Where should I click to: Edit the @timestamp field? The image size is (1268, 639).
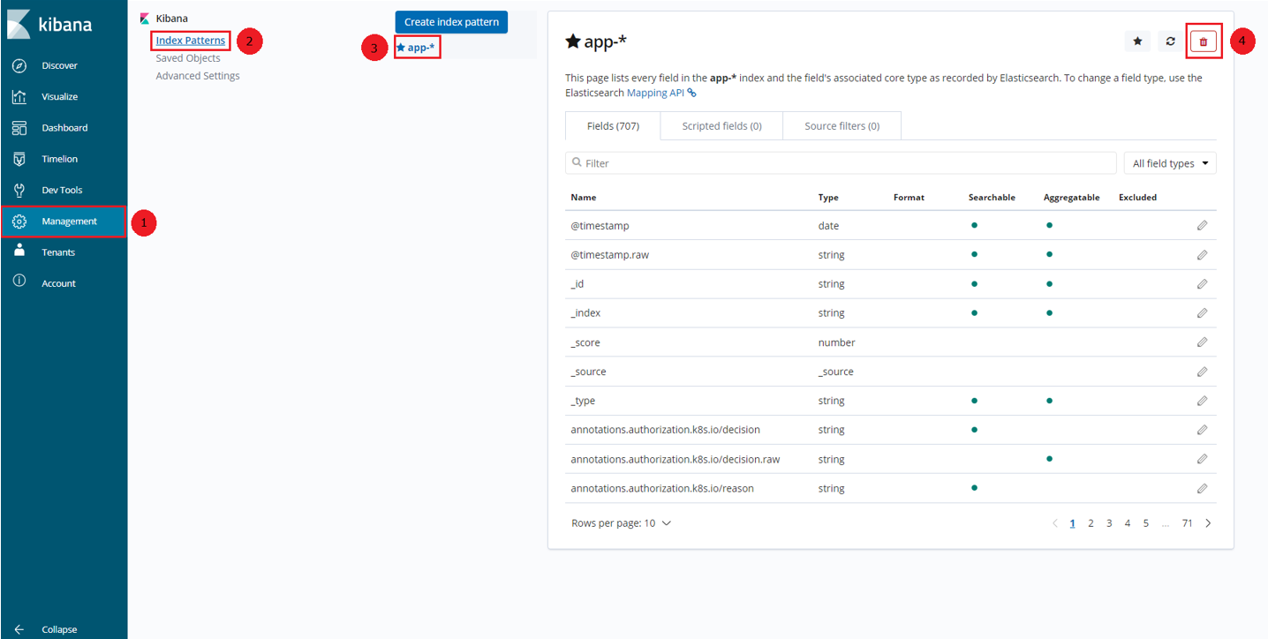pos(1202,226)
